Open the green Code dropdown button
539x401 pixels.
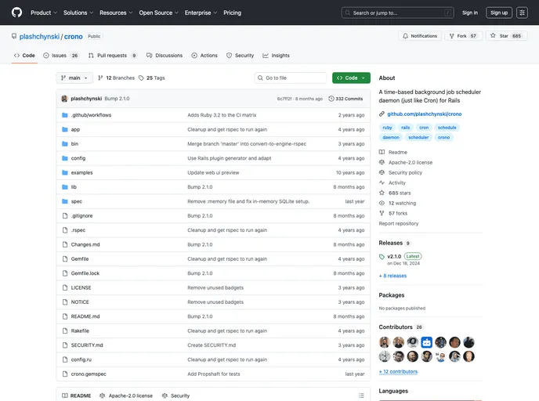pyautogui.click(x=351, y=78)
